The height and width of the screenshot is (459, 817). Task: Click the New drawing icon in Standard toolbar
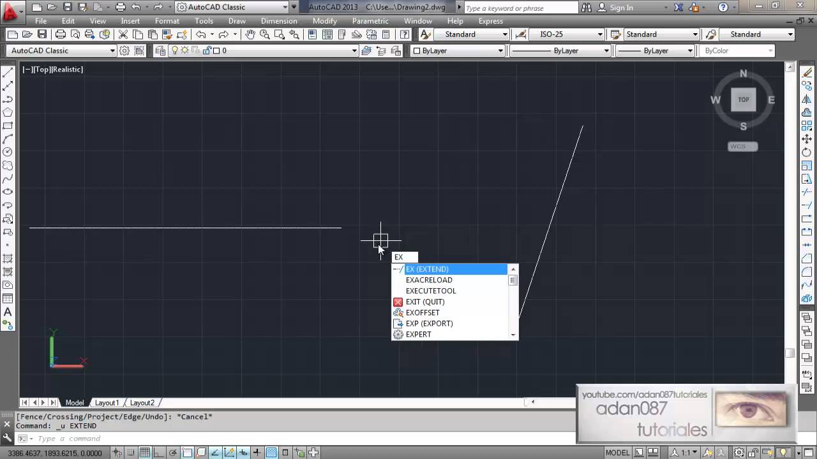13,34
